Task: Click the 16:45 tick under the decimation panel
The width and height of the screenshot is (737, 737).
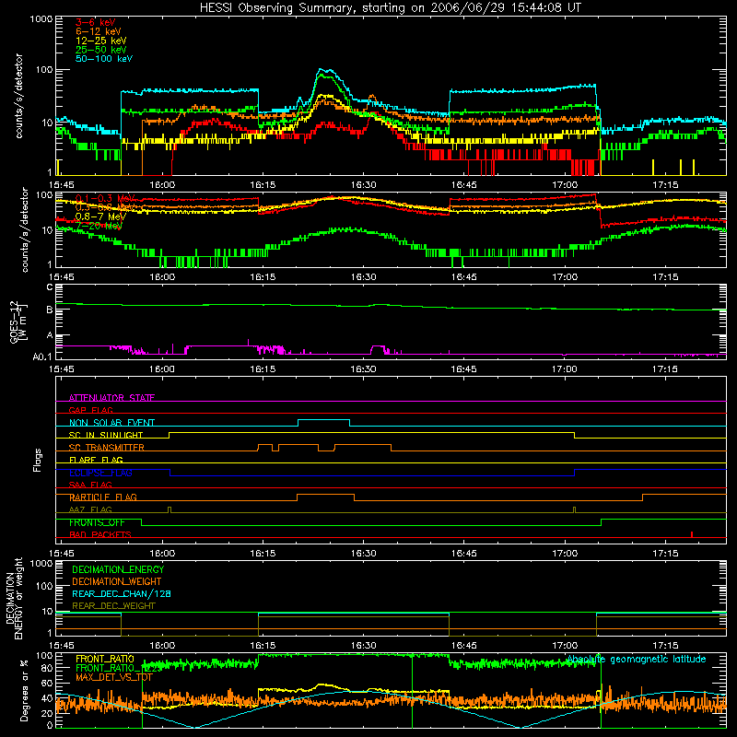Action: click(464, 646)
